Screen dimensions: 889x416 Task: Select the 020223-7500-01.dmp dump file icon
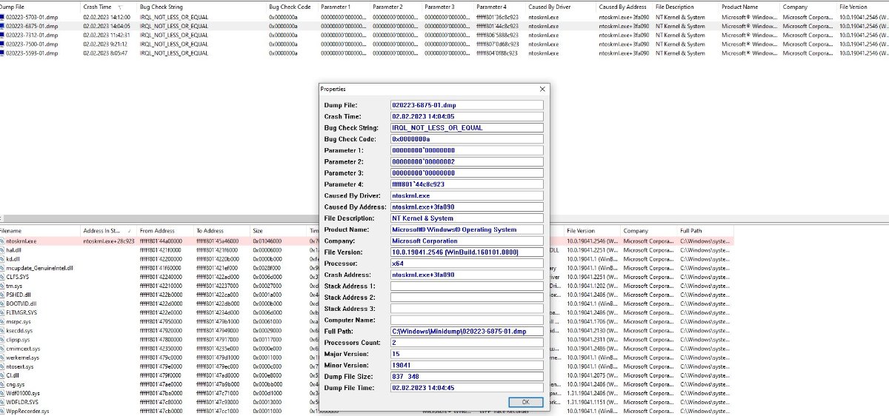pyautogui.click(x=2, y=44)
